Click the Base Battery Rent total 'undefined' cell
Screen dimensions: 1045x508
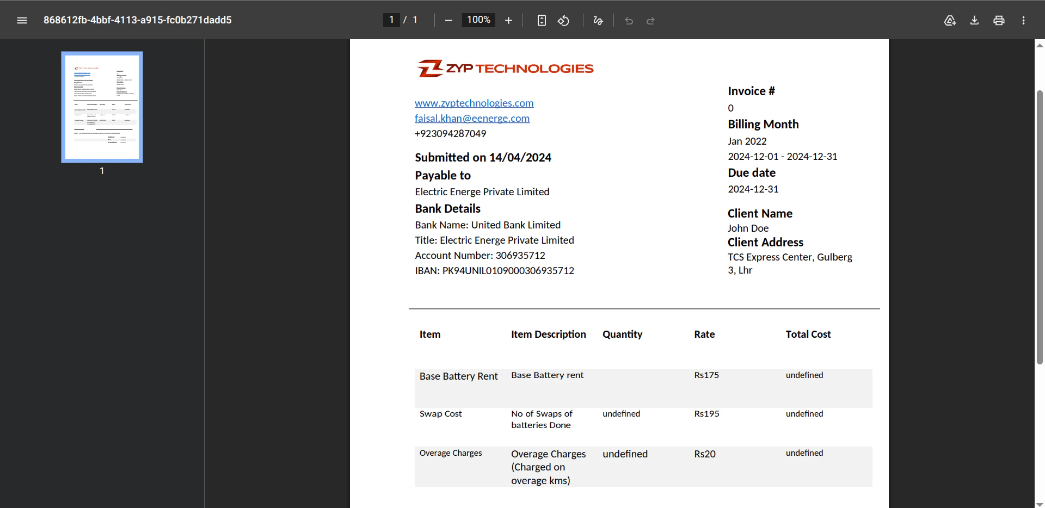tap(804, 375)
